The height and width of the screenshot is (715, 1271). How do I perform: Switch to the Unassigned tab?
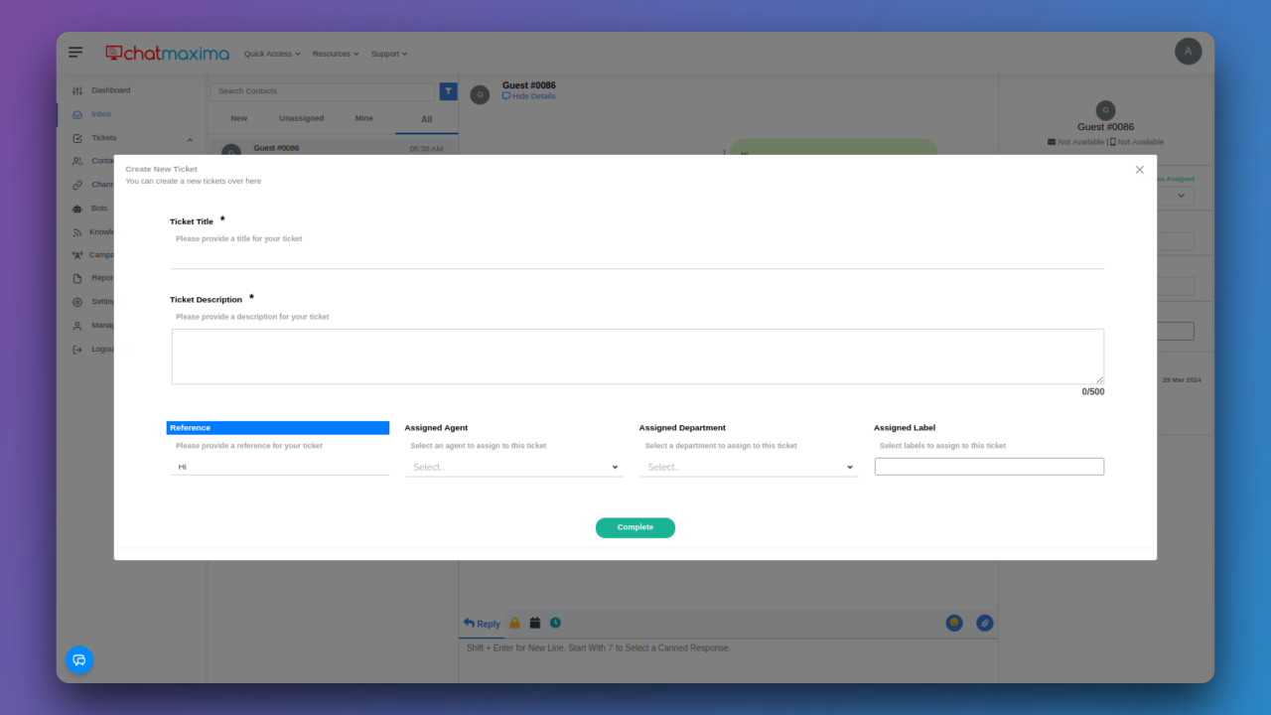[301, 118]
